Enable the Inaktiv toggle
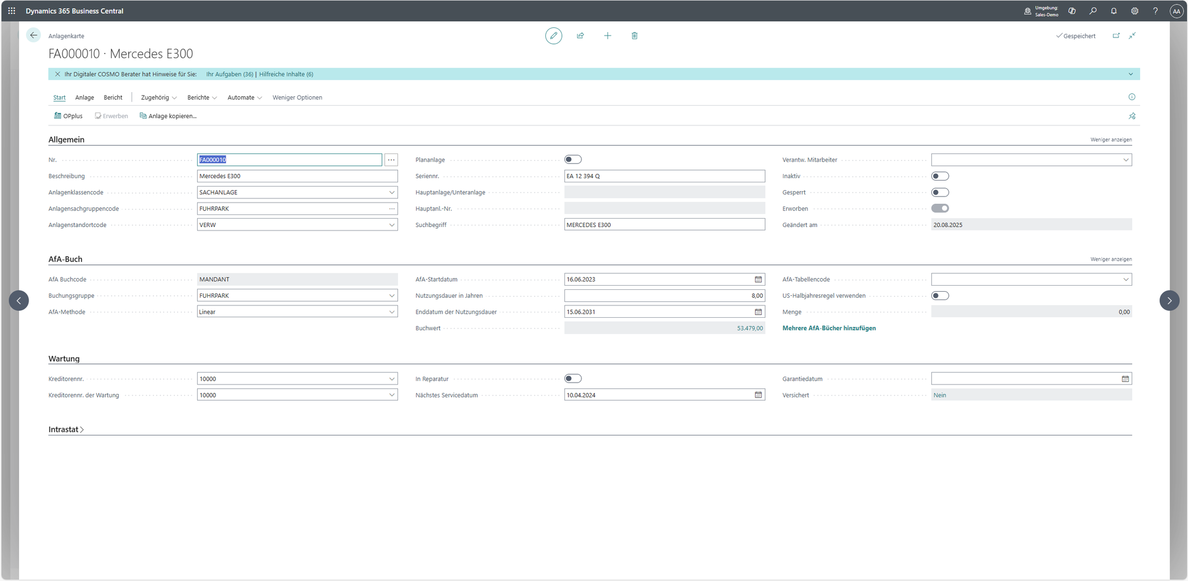The height and width of the screenshot is (581, 1188). coord(940,176)
